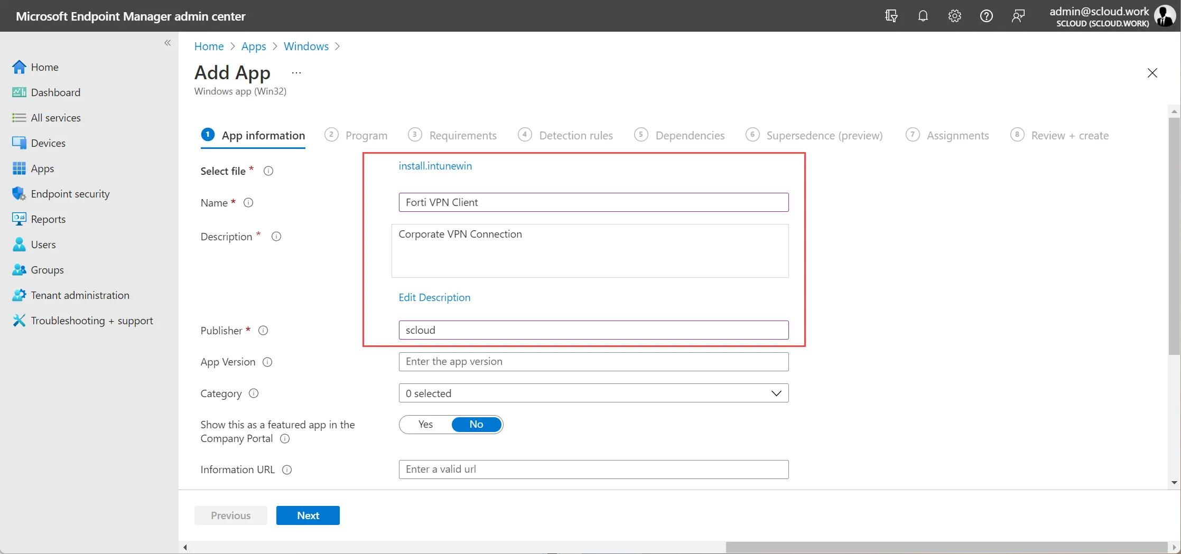Close the Add App blade
Image resolution: width=1181 pixels, height=554 pixels.
(x=1152, y=73)
